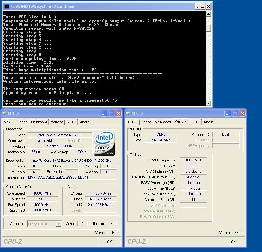Click the Dual channels value
The image size is (262, 252).
pyautogui.click(x=226, y=135)
